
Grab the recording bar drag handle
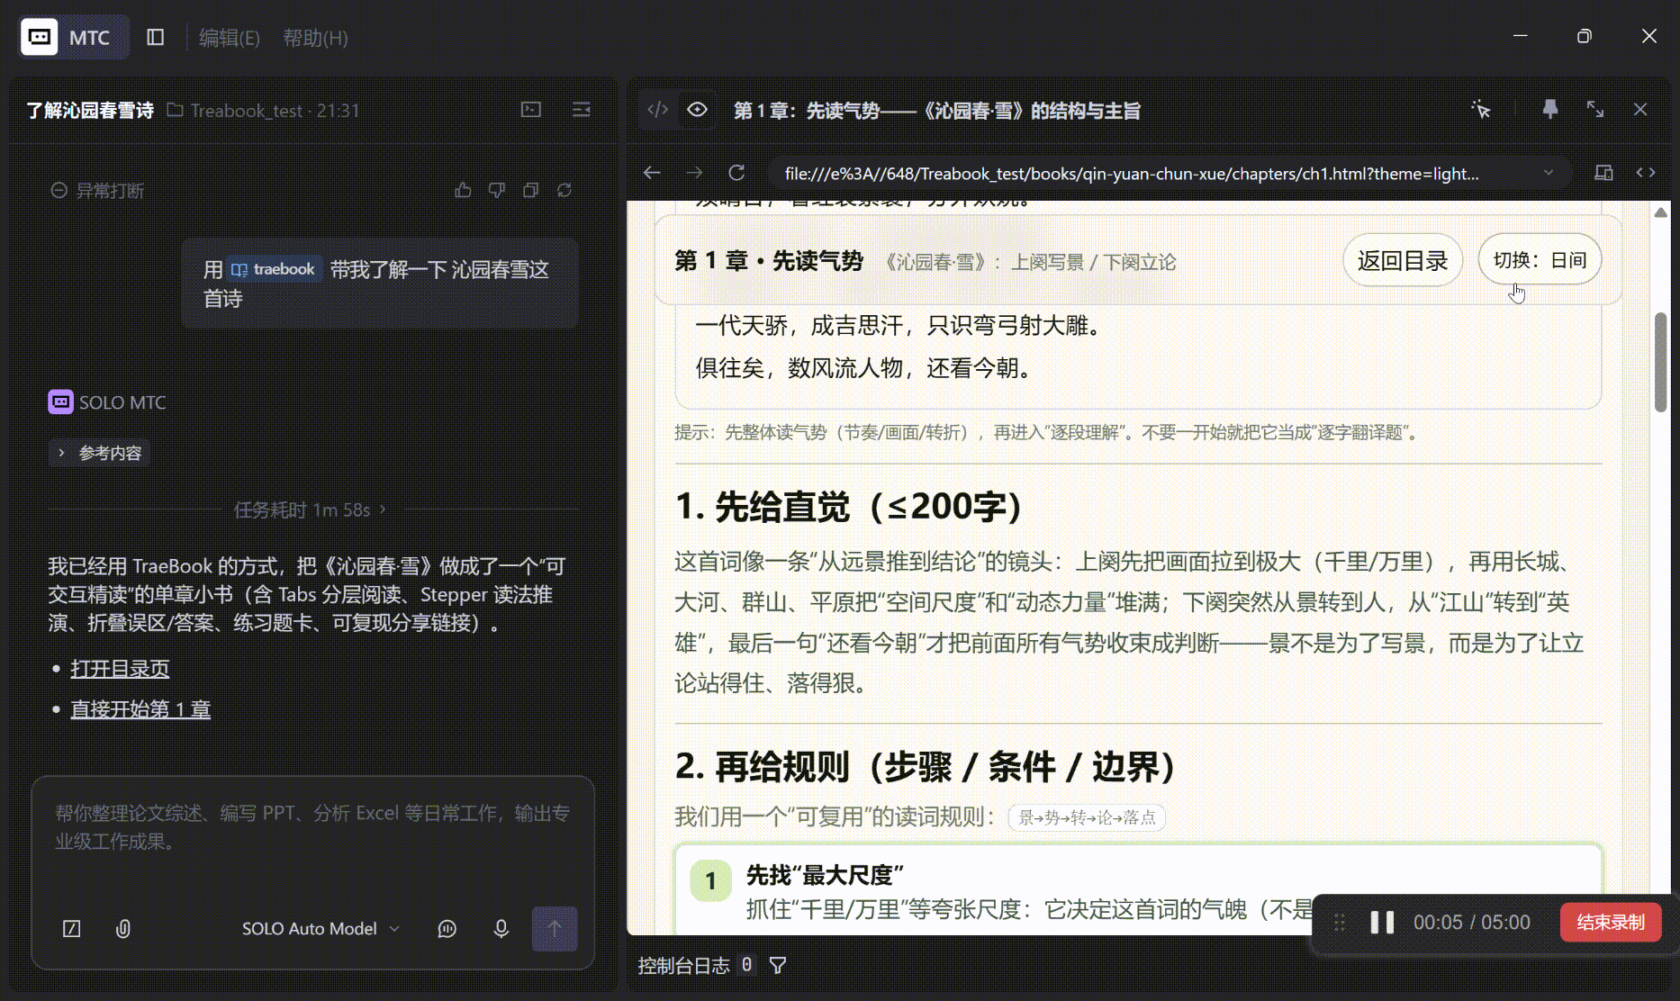pos(1340,923)
